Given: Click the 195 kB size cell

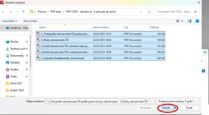Looking at the screenshot, I should pos(160,34).
